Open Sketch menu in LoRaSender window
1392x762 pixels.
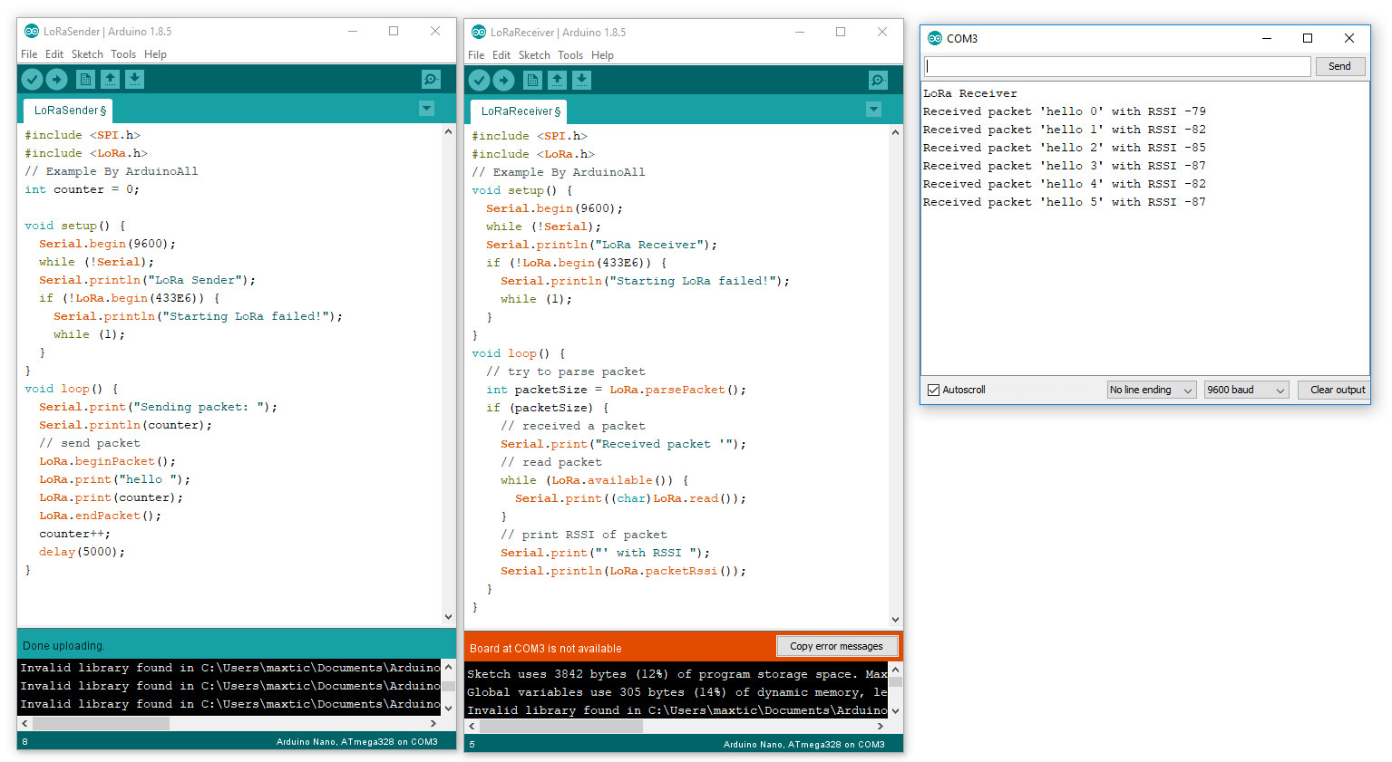click(x=87, y=54)
